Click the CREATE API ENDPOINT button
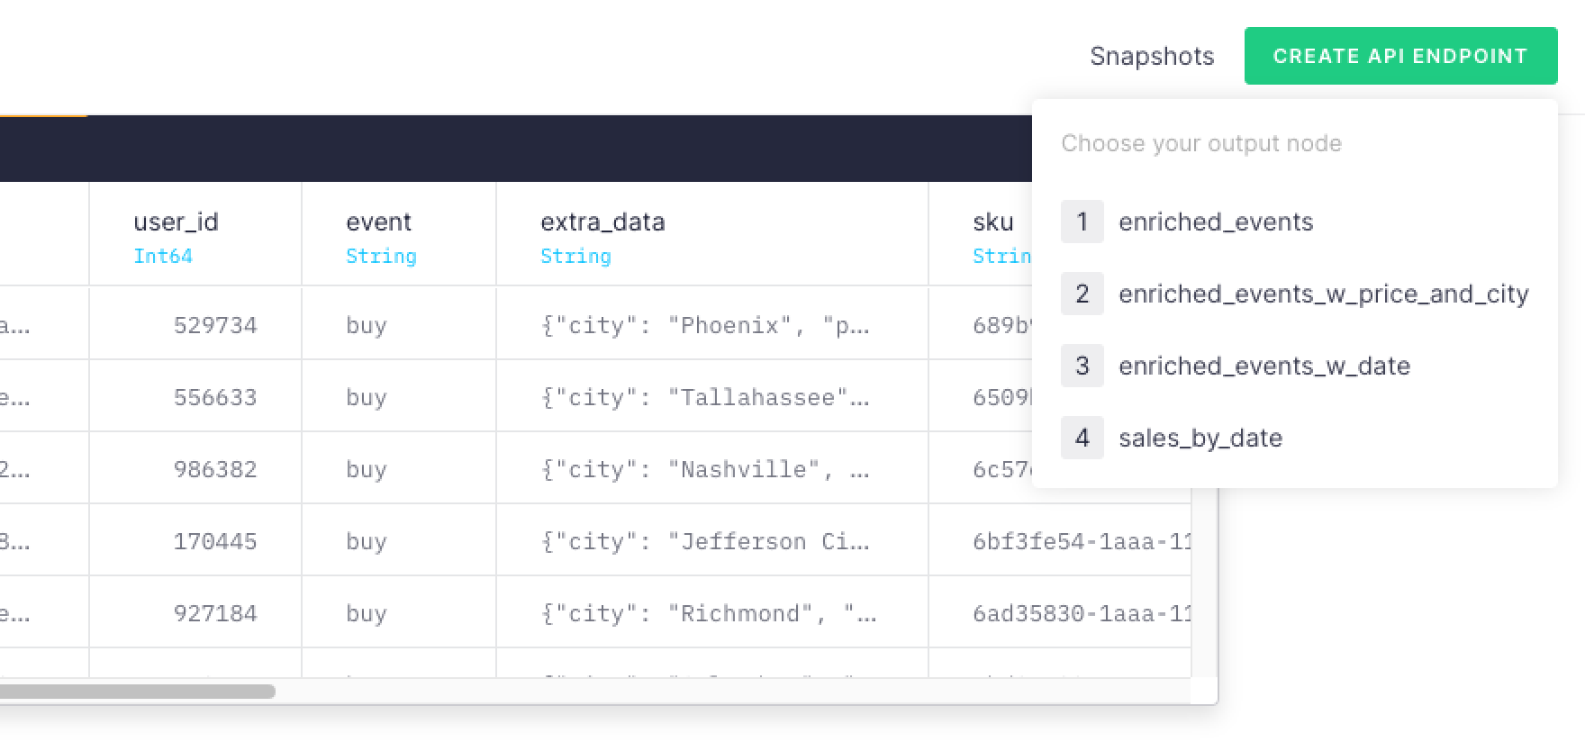 pos(1400,56)
